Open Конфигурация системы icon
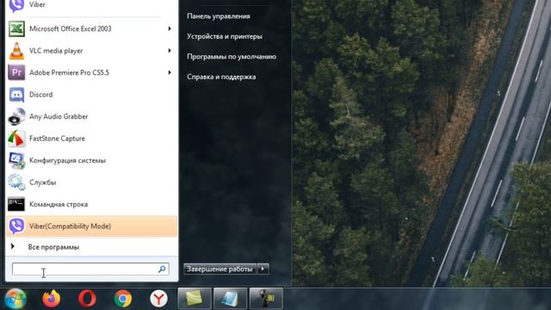This screenshot has height=310, width=551. pos(16,161)
